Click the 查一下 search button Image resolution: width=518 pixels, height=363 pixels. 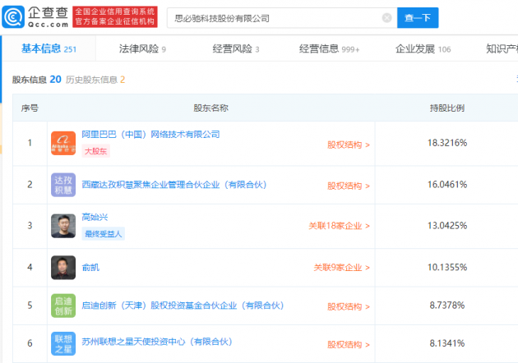[418, 18]
